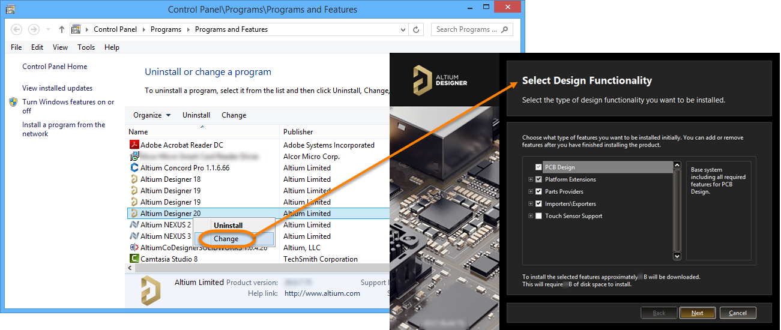Choose Change from the context menu
This screenshot has width=781, height=330.
[226, 239]
